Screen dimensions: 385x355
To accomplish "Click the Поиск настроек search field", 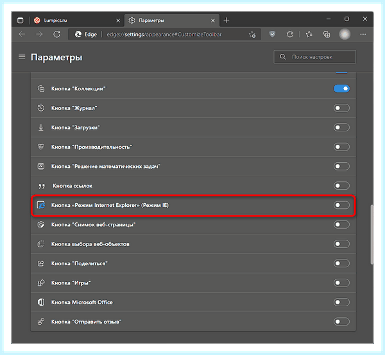I will (x=315, y=57).
